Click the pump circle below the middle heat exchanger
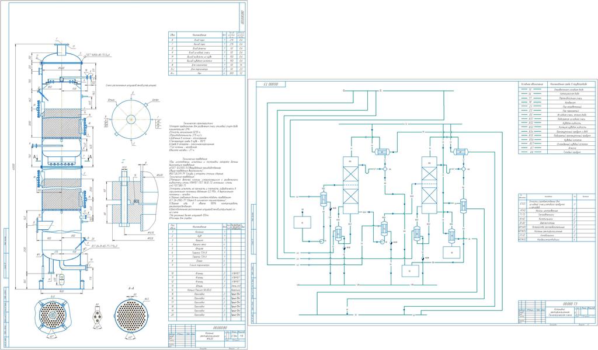The image size is (598, 350). coord(382,242)
